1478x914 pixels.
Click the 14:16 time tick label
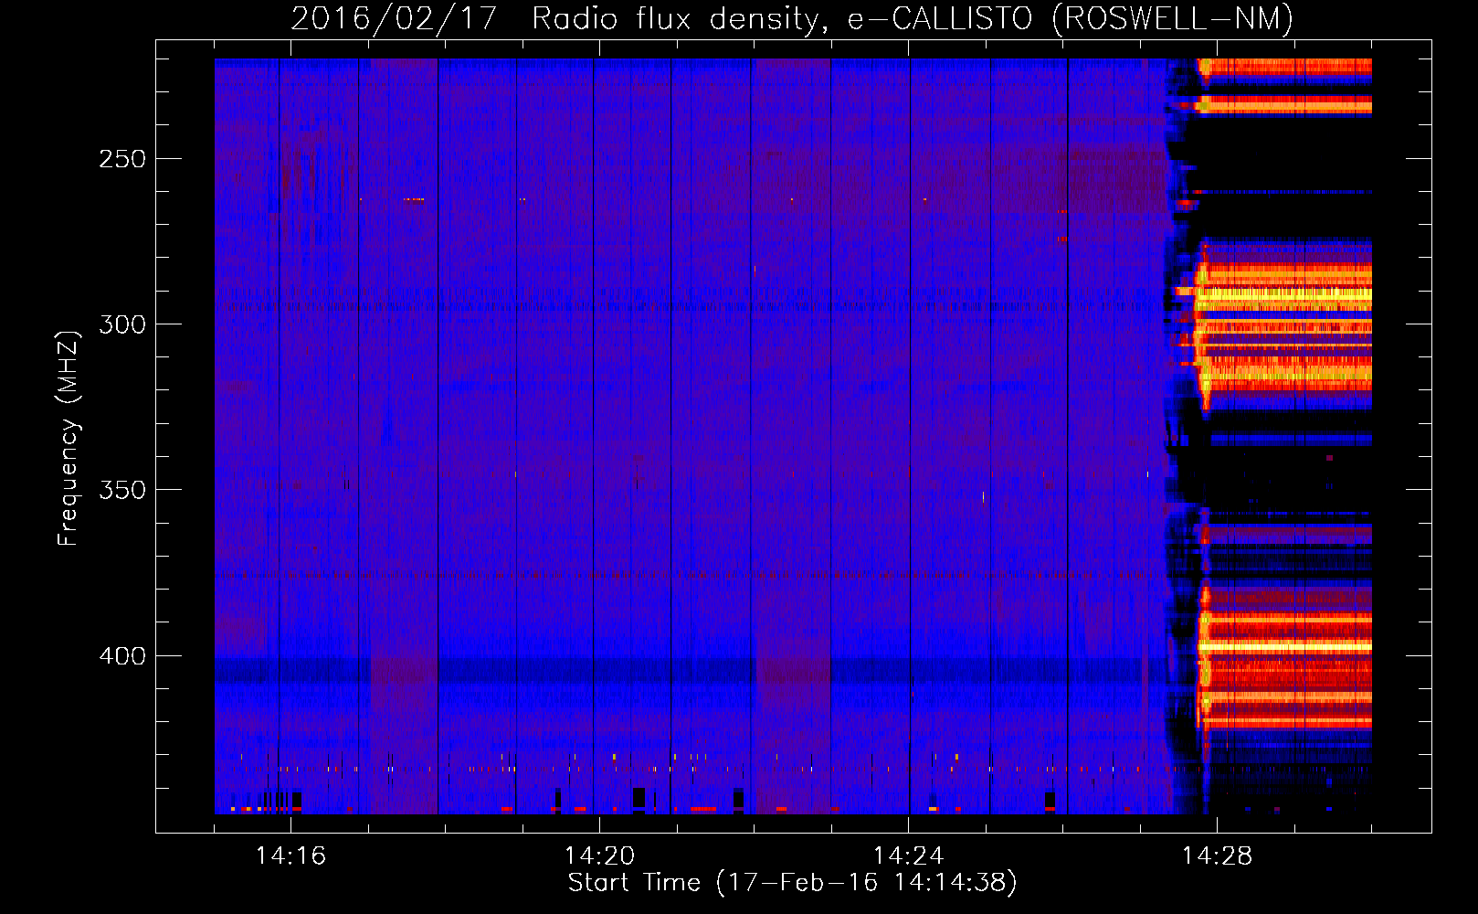click(x=290, y=856)
